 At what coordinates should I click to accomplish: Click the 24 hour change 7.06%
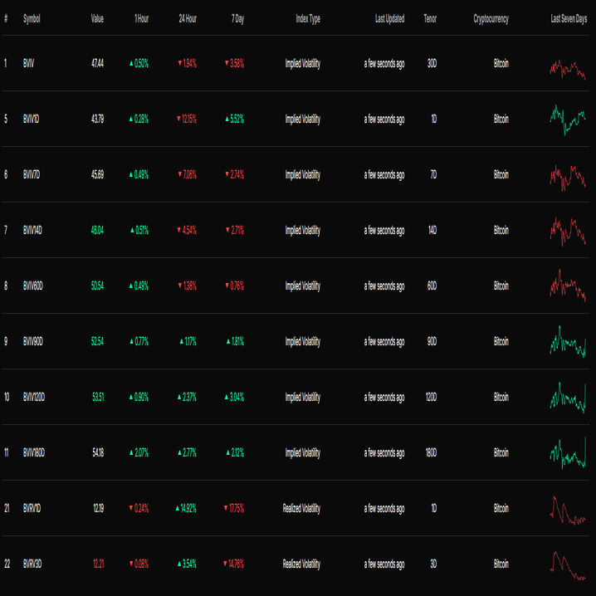point(188,174)
